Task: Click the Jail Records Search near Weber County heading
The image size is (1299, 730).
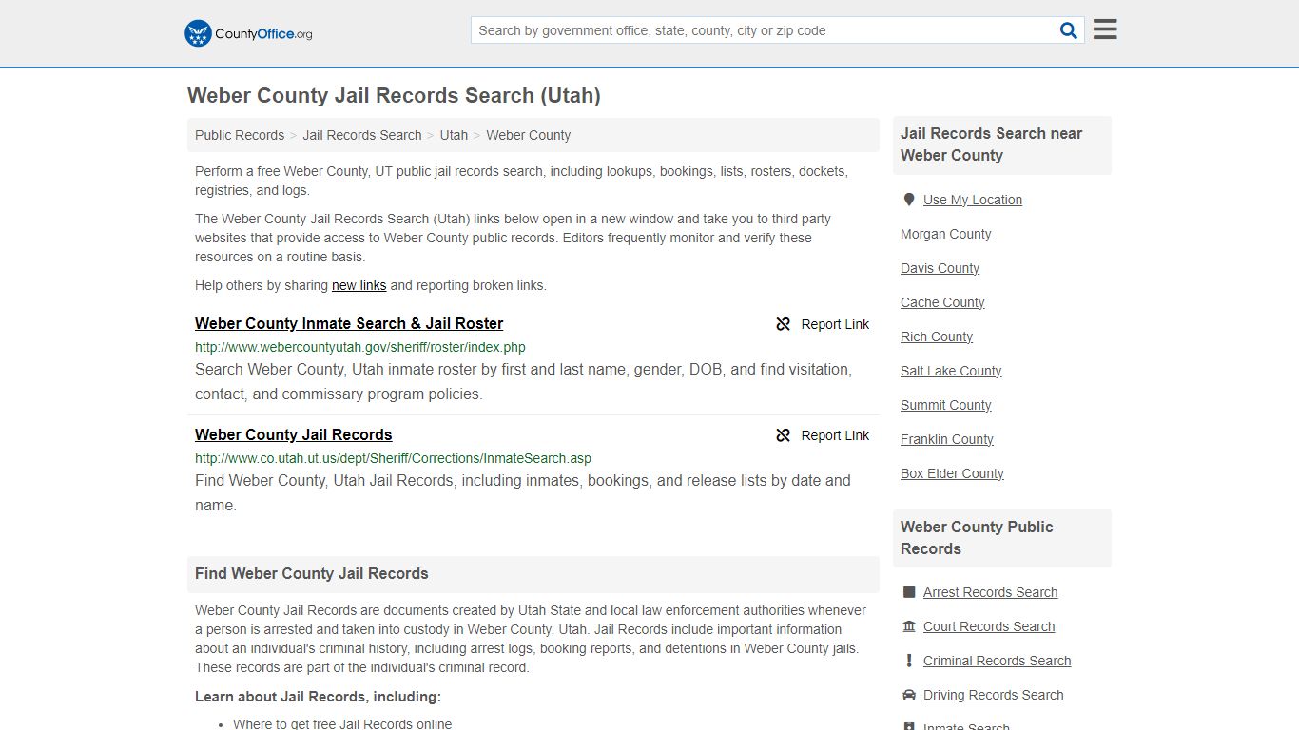Action: pyautogui.click(x=992, y=144)
